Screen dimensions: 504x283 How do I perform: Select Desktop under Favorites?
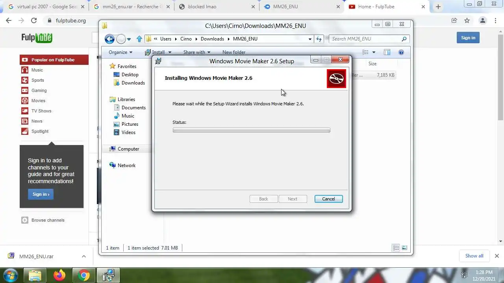tap(130, 75)
